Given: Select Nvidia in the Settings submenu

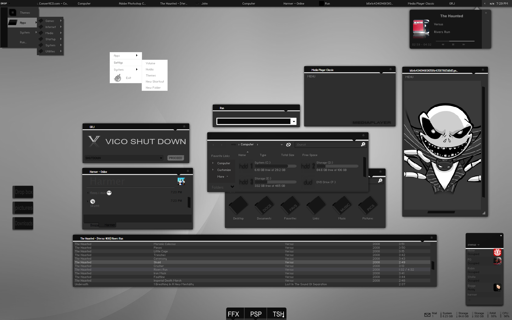Looking at the screenshot, I should point(150,69).
